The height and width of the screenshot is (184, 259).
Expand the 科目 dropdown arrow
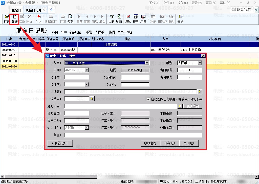point(147,63)
